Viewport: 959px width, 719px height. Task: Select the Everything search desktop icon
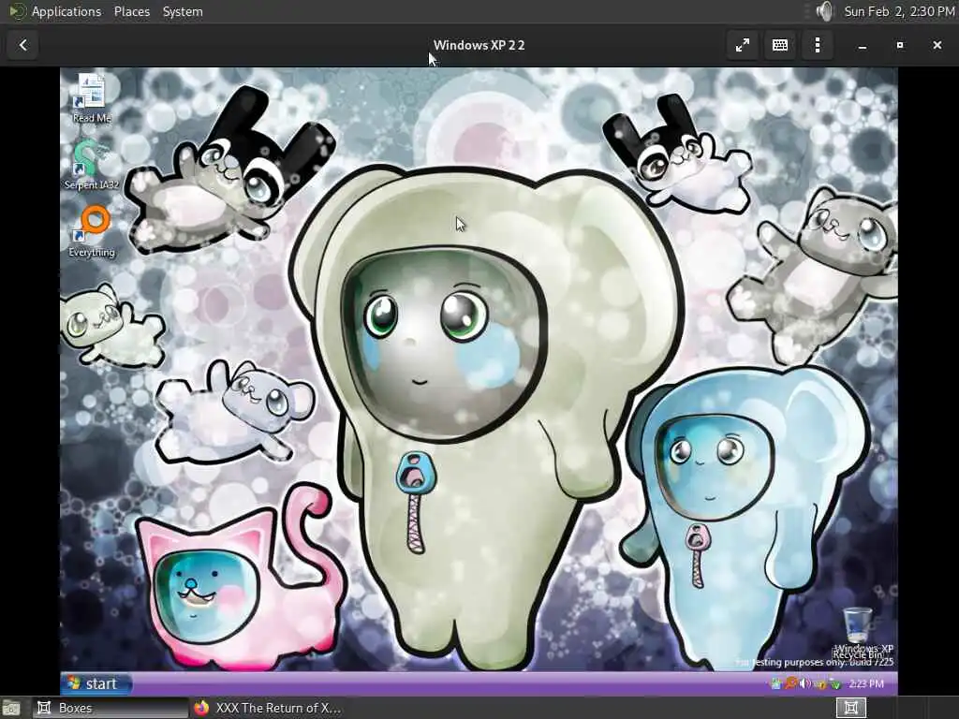pos(92,232)
